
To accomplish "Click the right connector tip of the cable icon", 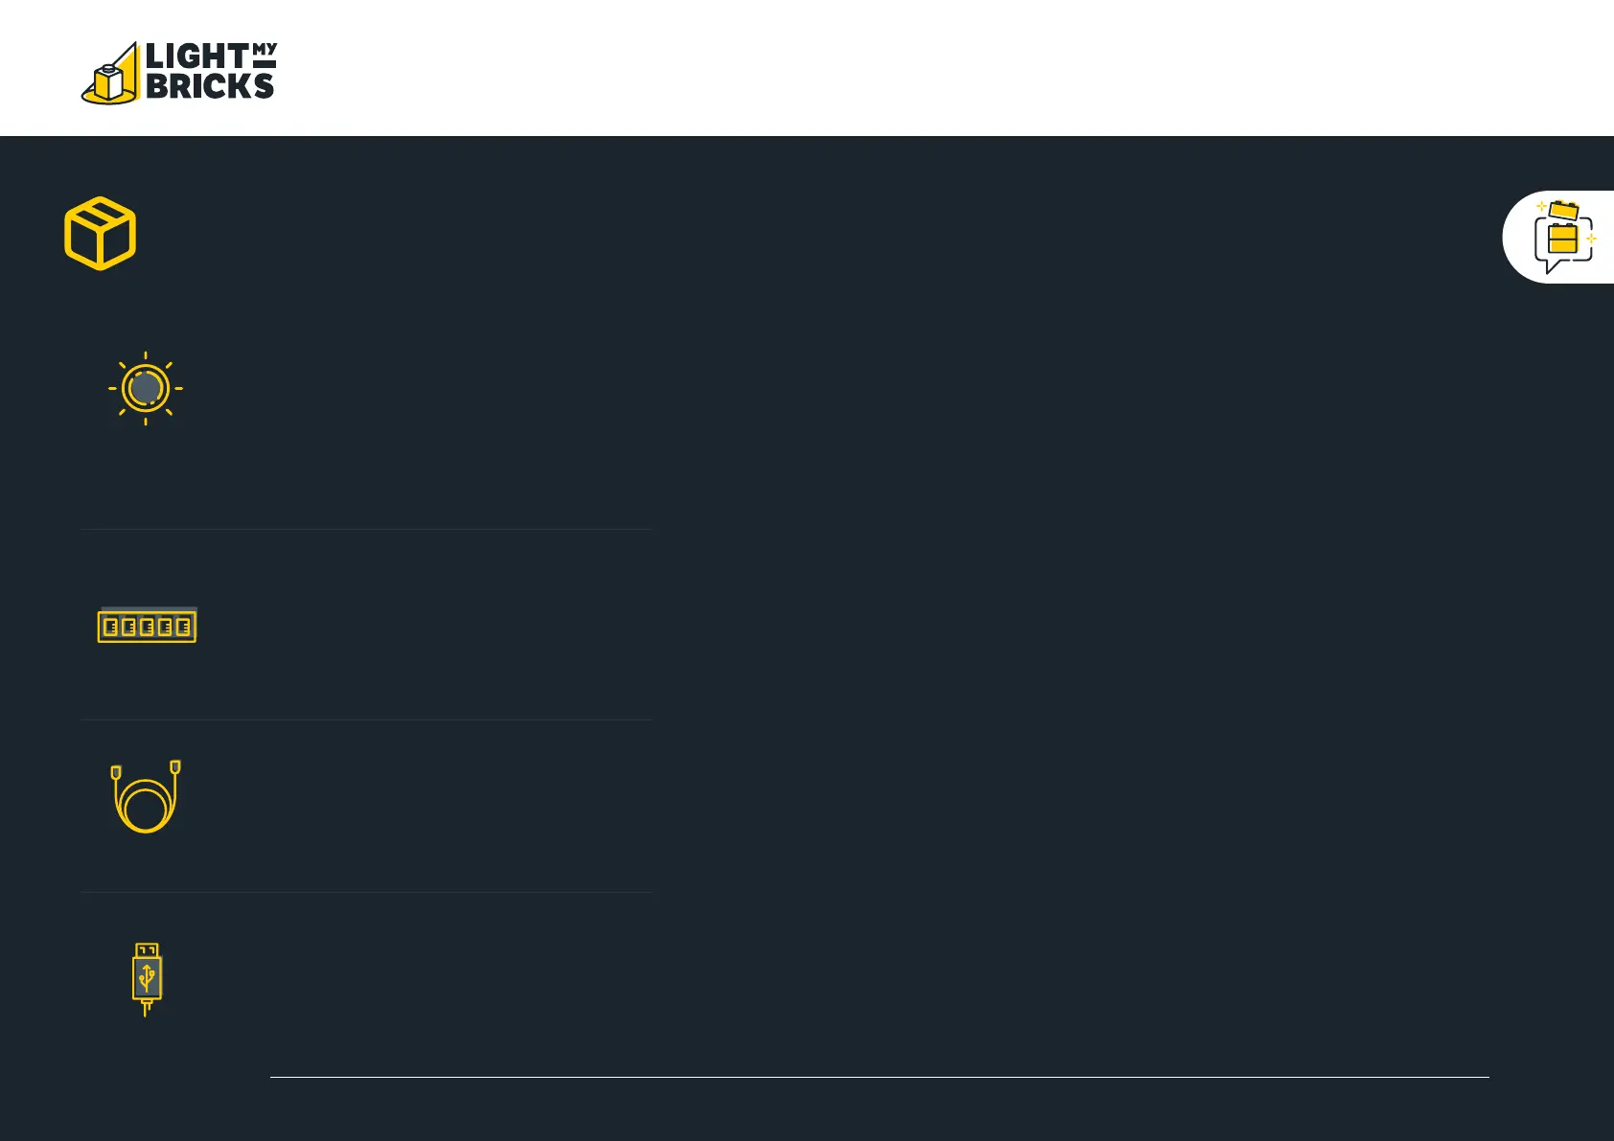I will pos(175,766).
